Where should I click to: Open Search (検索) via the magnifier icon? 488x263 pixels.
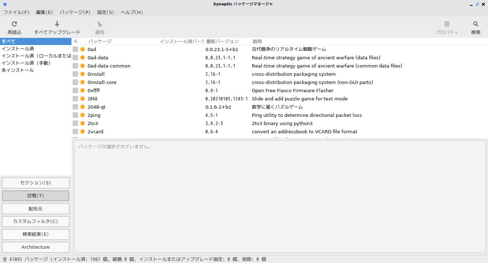coord(476,24)
